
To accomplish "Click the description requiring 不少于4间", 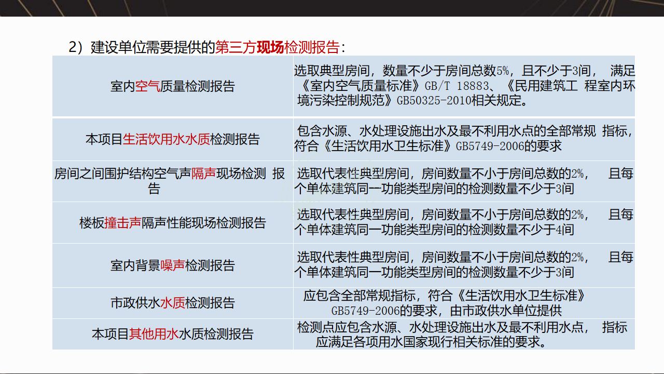I will click(464, 223).
